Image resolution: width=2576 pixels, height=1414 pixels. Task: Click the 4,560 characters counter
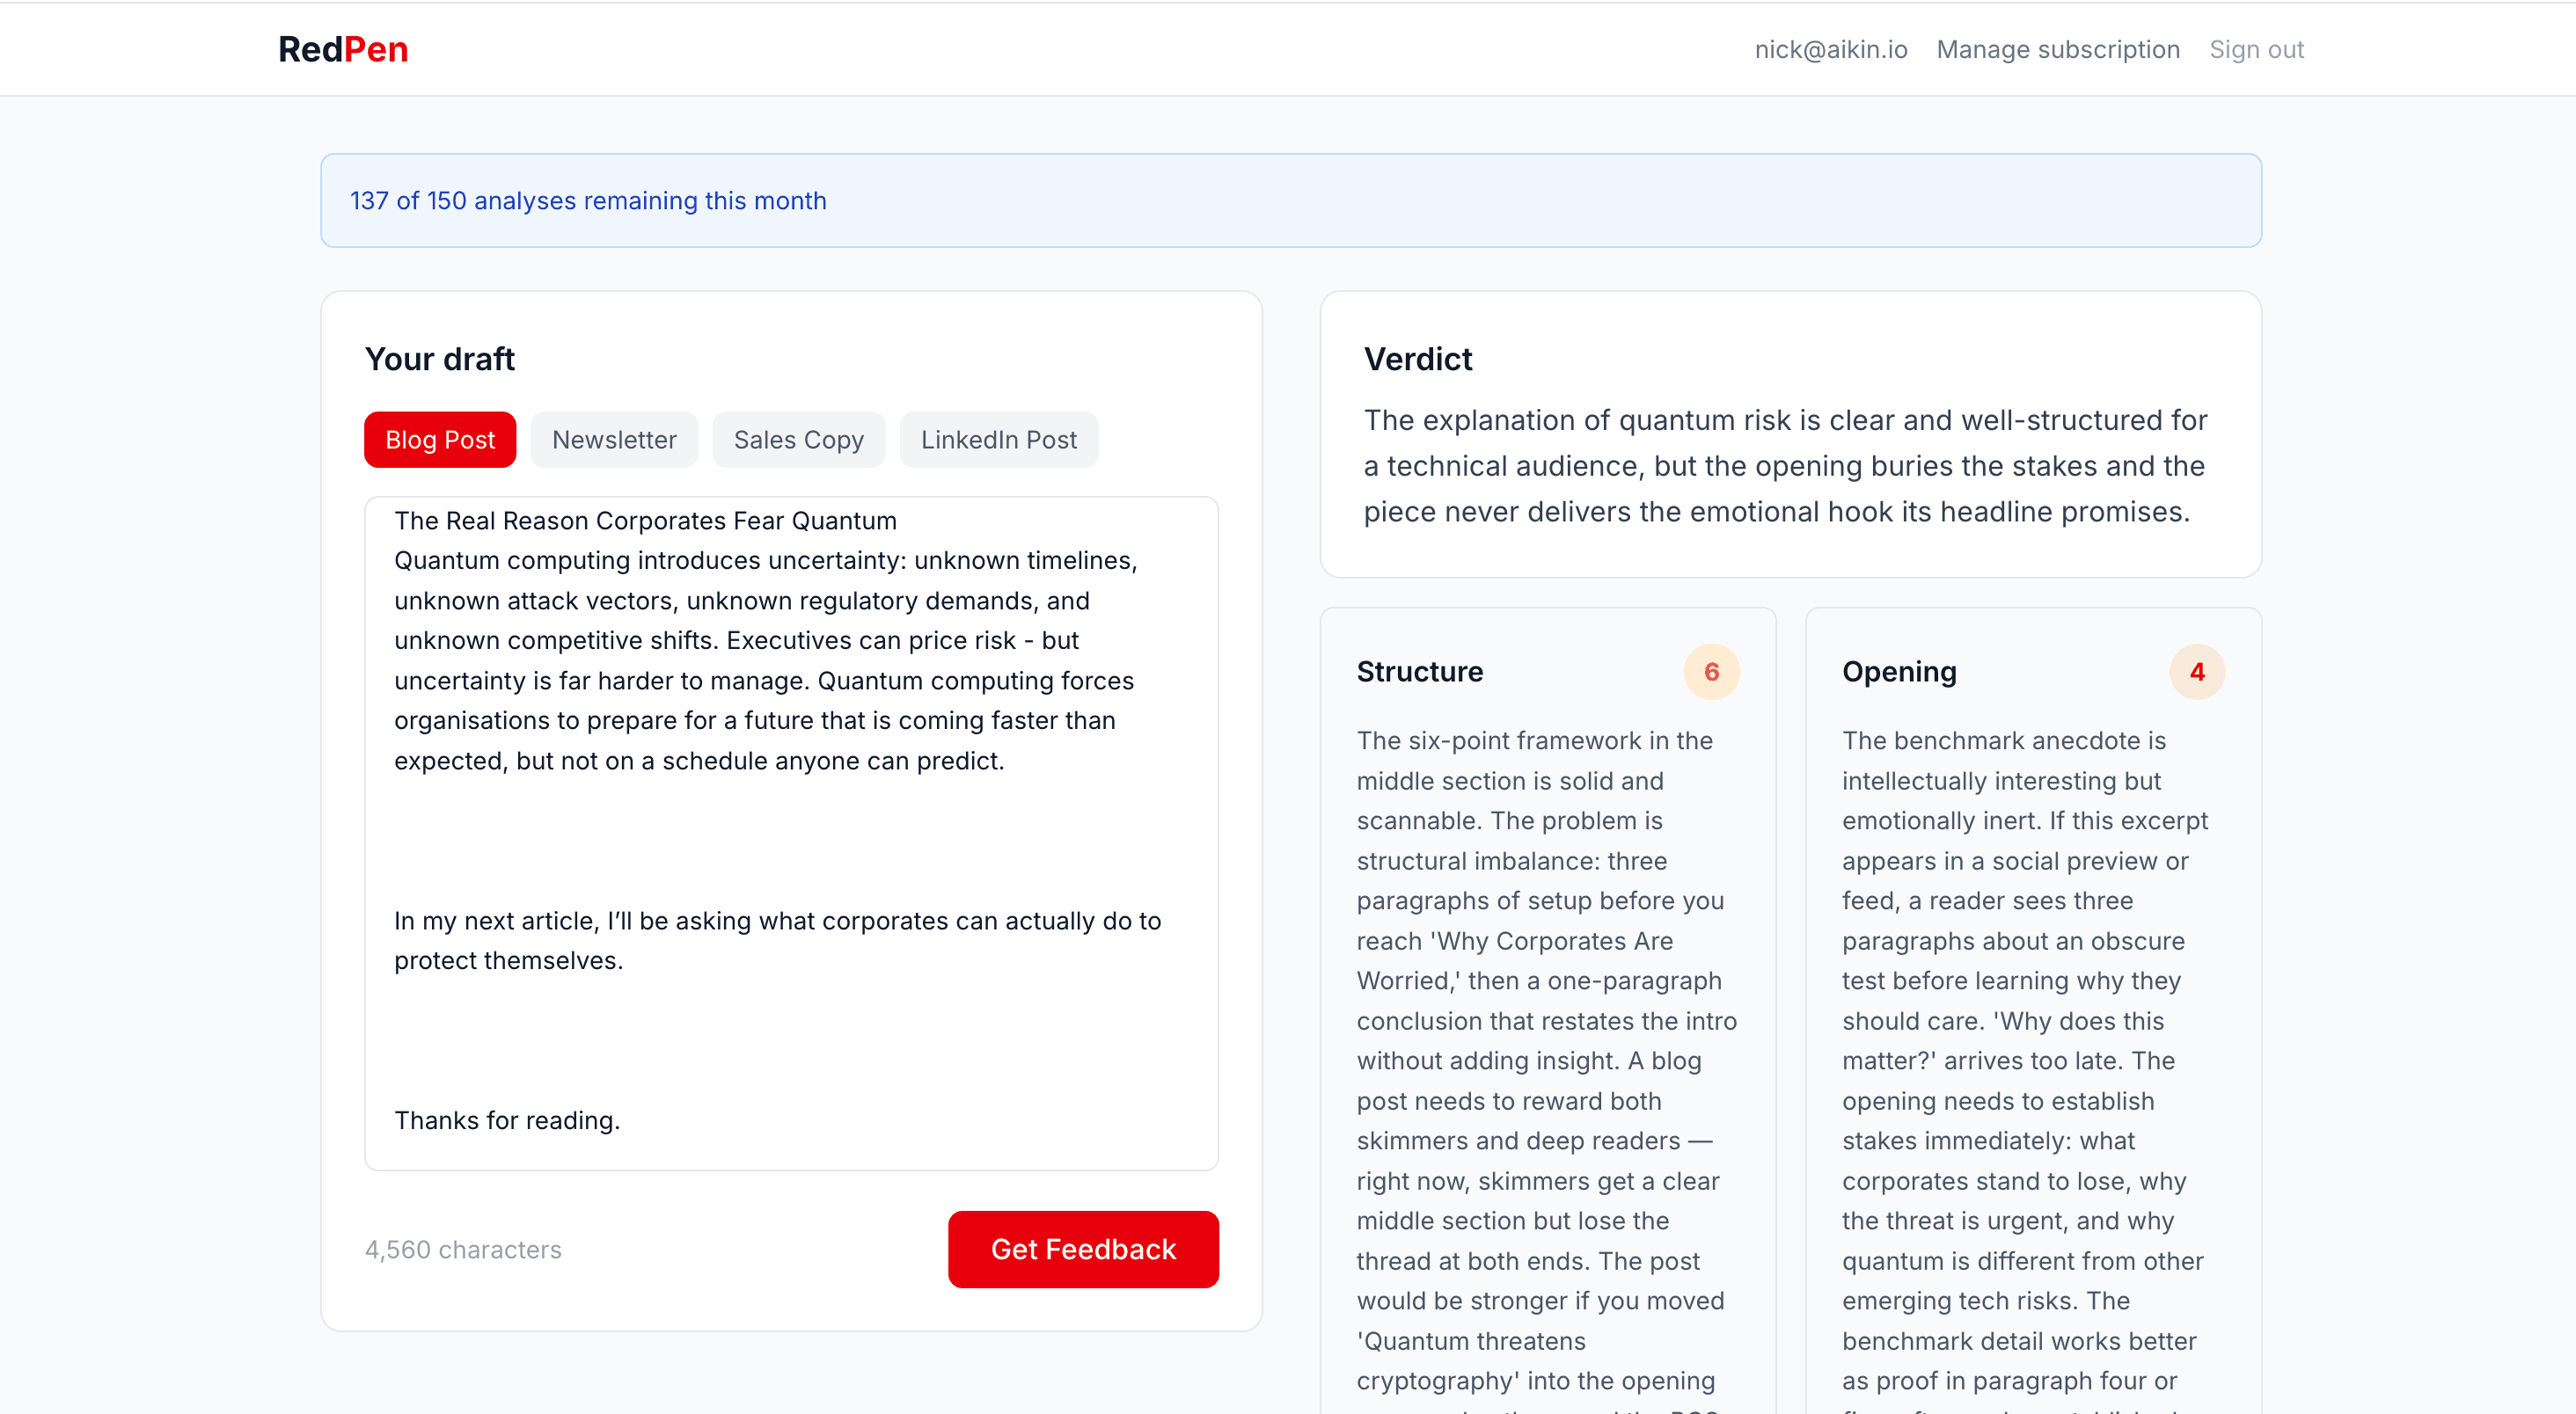pos(462,1249)
